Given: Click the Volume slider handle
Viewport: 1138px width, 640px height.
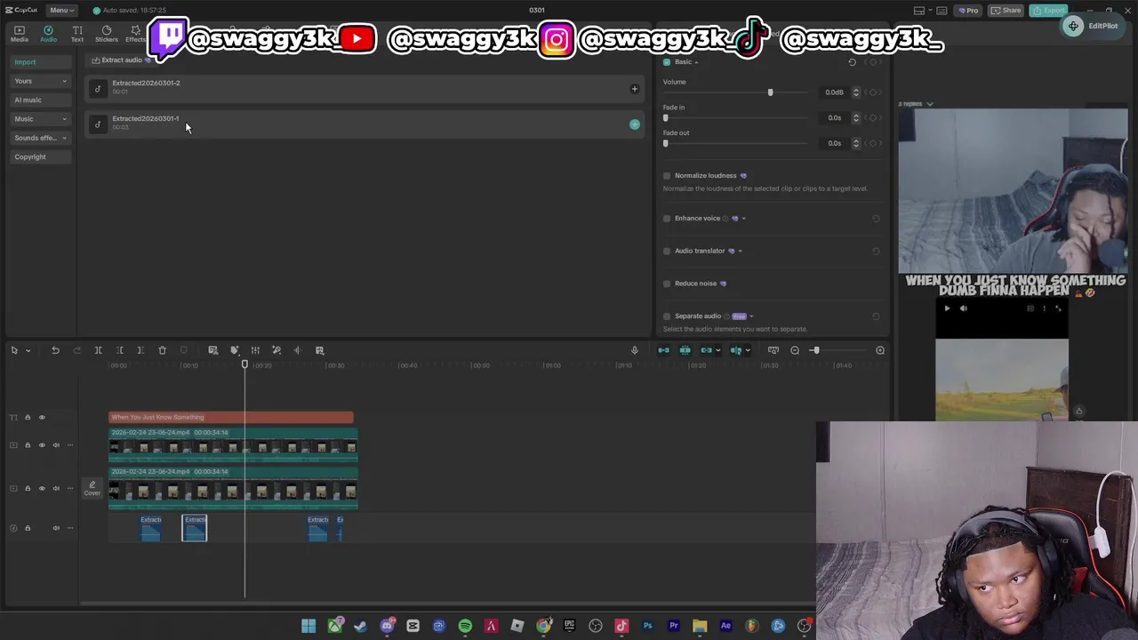Looking at the screenshot, I should [770, 92].
